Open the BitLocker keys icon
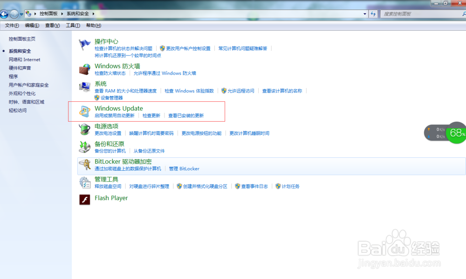466x279 pixels. coord(85,165)
